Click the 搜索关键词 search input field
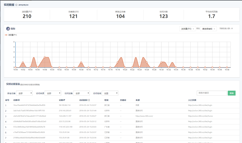This screenshot has width=242, height=143. click(x=212, y=93)
